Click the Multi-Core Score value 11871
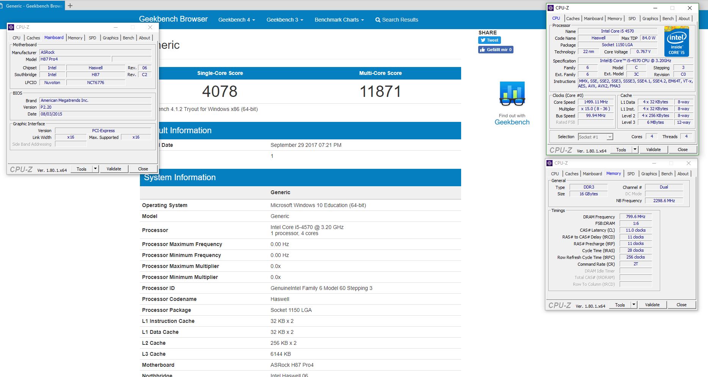The image size is (708, 377). [x=380, y=91]
